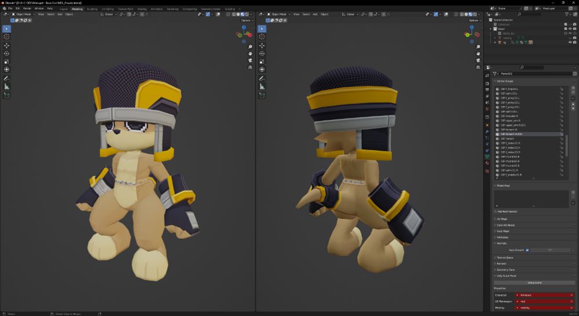Toggle render camera icon of rig row
This screenshot has width=579, height=316.
(x=574, y=42)
